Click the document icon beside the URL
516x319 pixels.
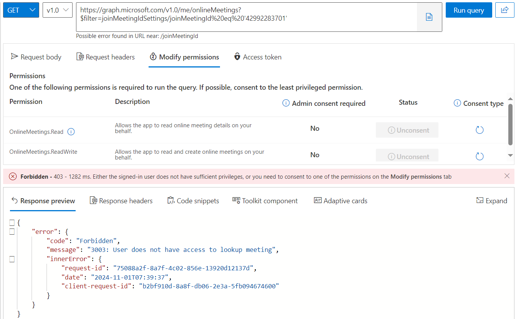(429, 17)
